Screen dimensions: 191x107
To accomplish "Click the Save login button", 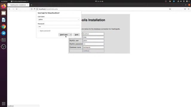I will [x=76, y=35].
